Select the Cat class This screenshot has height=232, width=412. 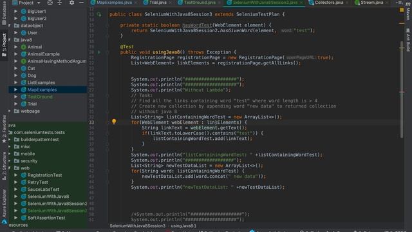31,68
